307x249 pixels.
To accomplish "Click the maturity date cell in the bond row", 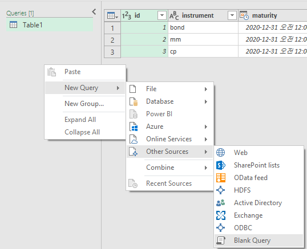I will coord(273,27).
